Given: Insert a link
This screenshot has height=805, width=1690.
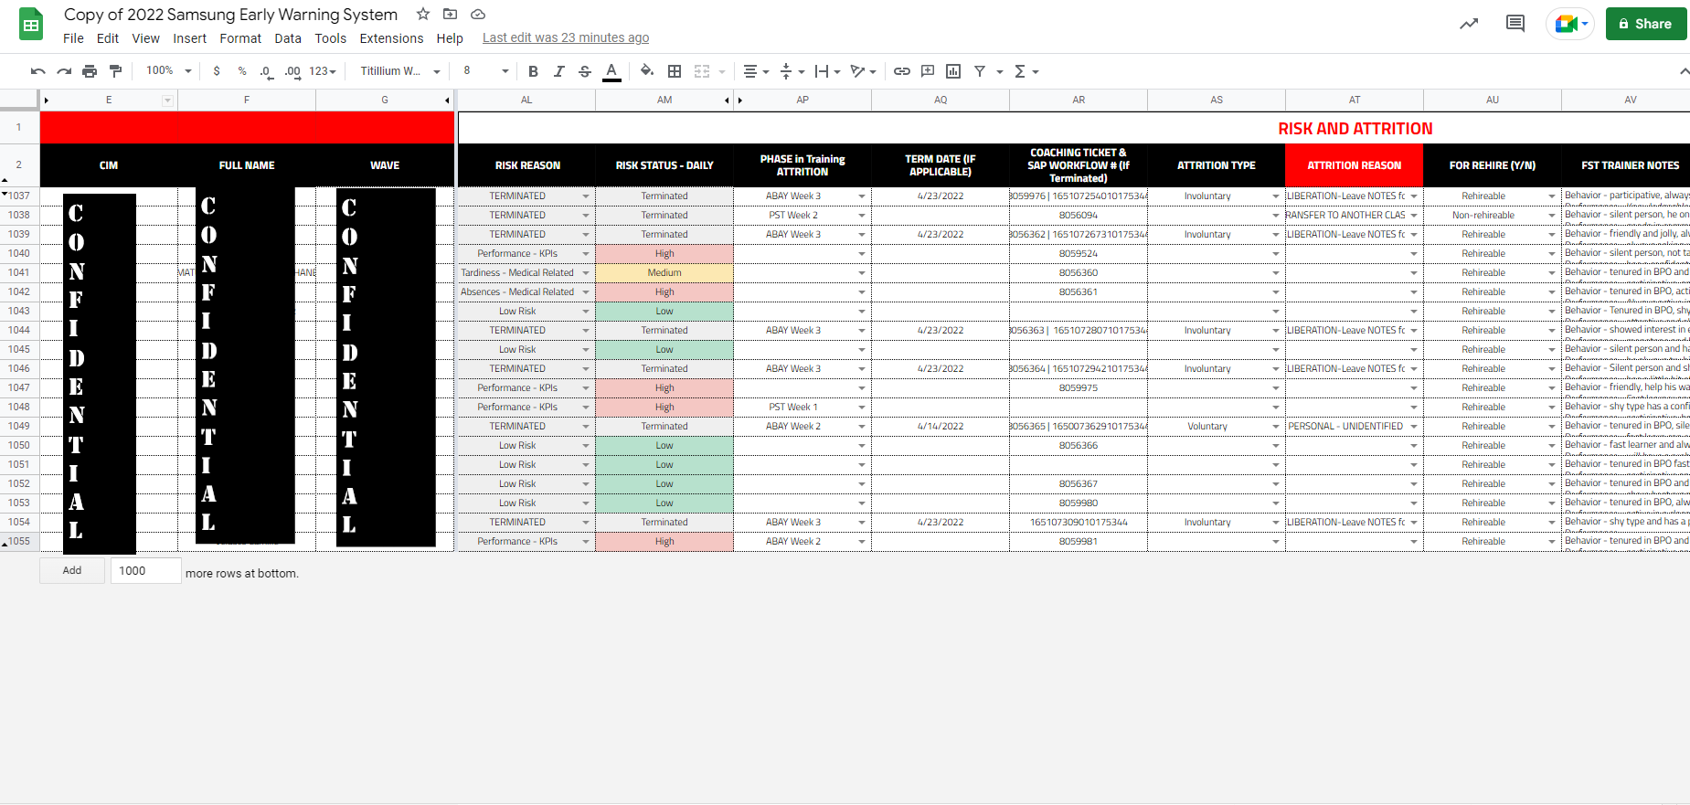Looking at the screenshot, I should [x=902, y=71].
